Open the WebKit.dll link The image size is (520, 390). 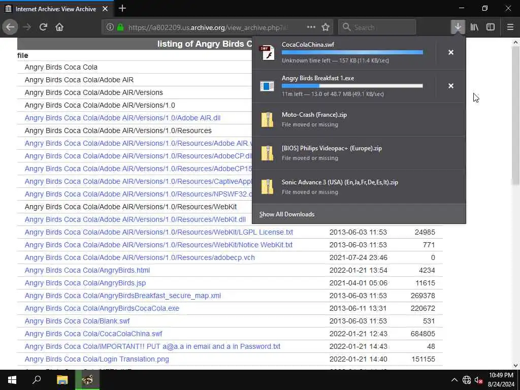(135, 219)
